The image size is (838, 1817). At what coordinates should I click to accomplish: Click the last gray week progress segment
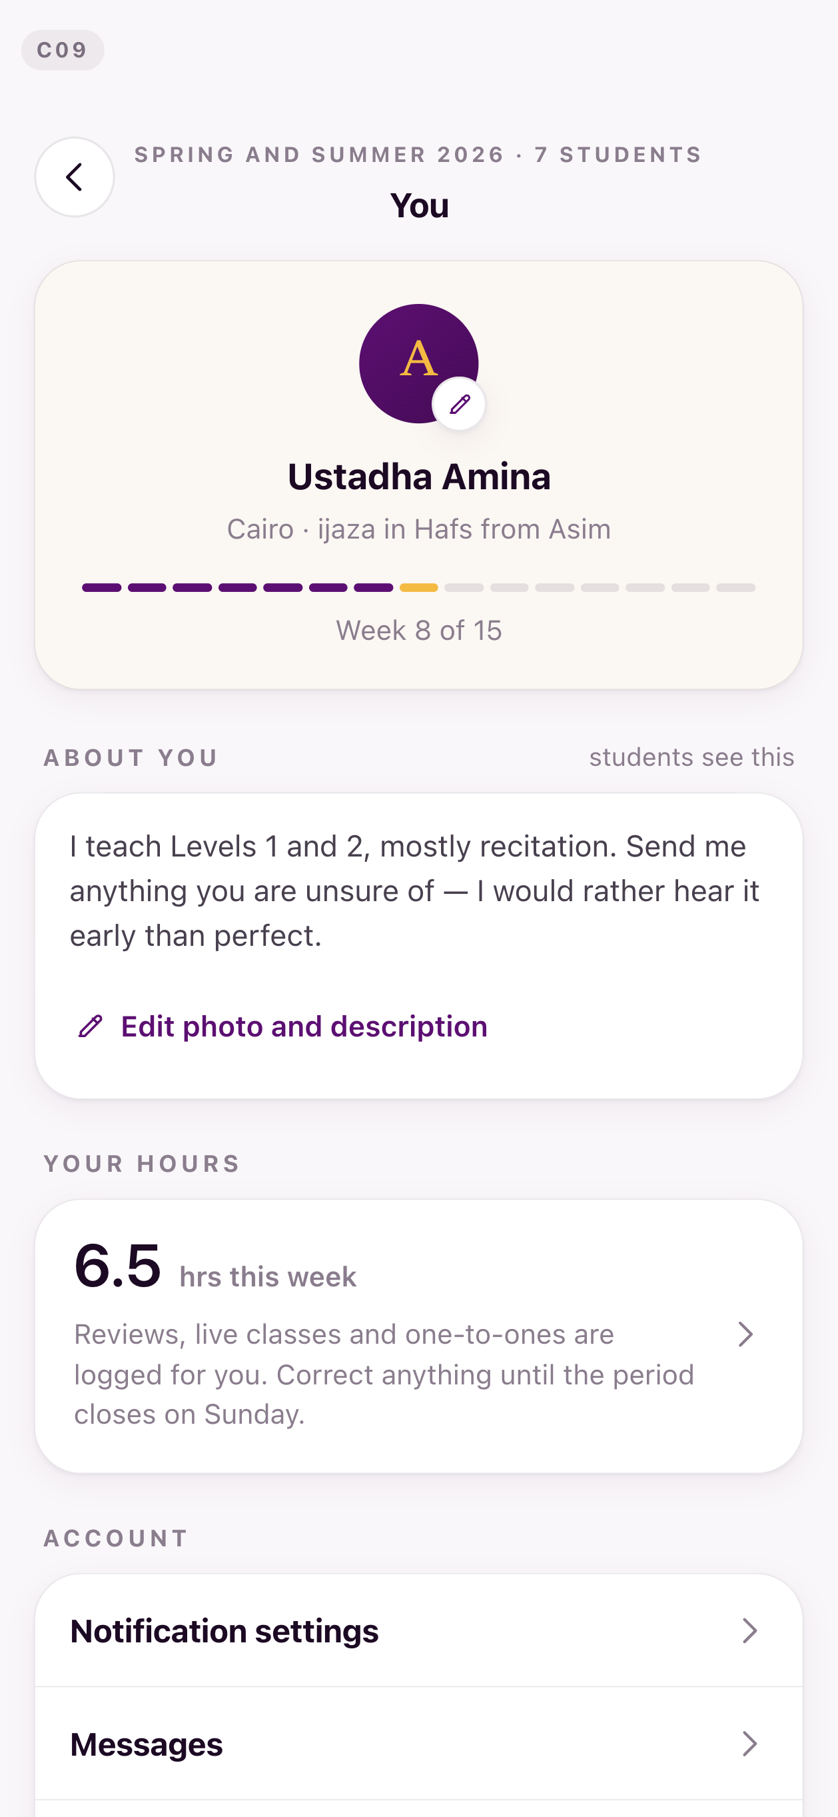(736, 588)
